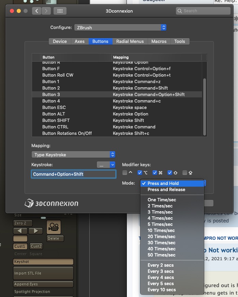The width and height of the screenshot is (238, 297).
Task: Uncheck the Shift modifier checkbox
Action: tap(170, 173)
